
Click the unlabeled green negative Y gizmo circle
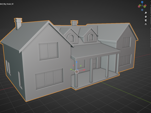[145, 7]
